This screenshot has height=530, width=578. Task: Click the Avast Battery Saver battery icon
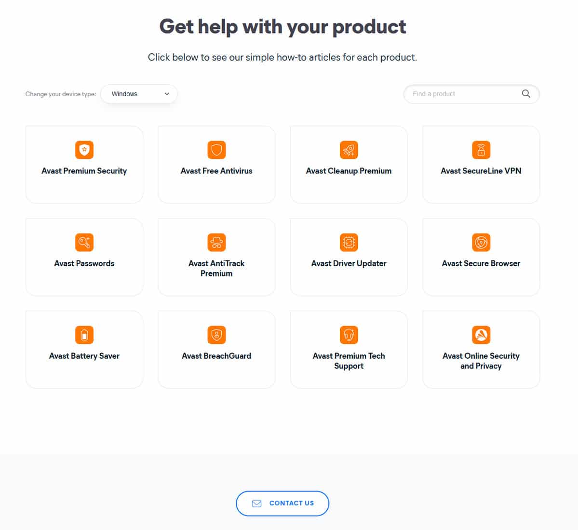pyautogui.click(x=84, y=335)
